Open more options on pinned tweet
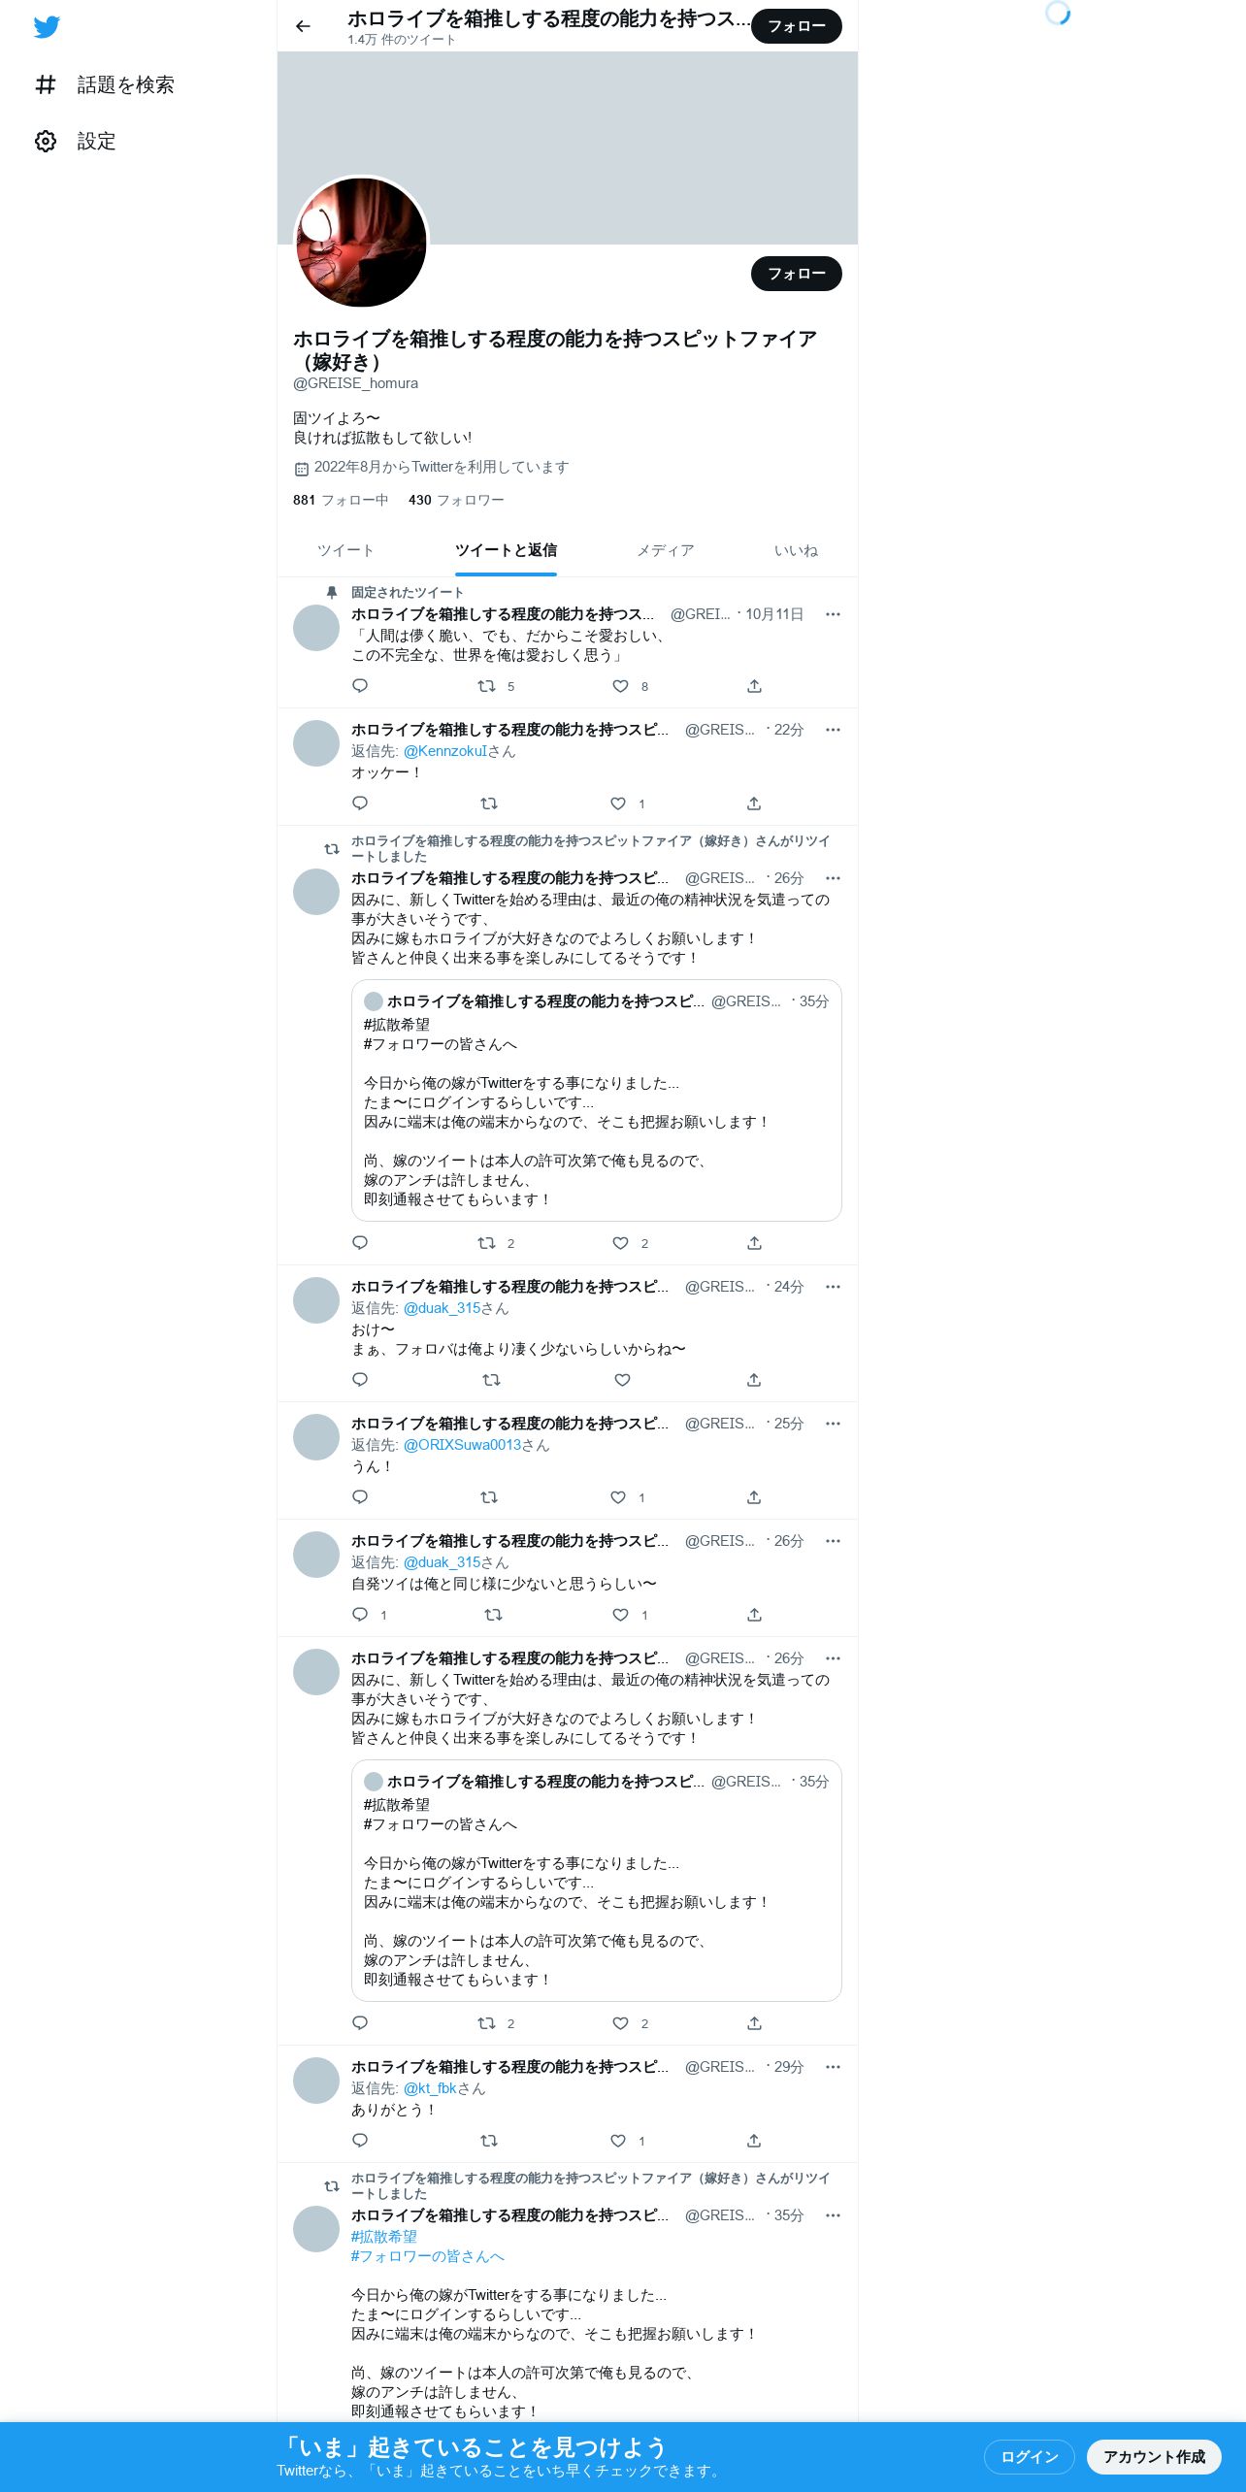Image resolution: width=1246 pixels, height=2492 pixels. [833, 614]
